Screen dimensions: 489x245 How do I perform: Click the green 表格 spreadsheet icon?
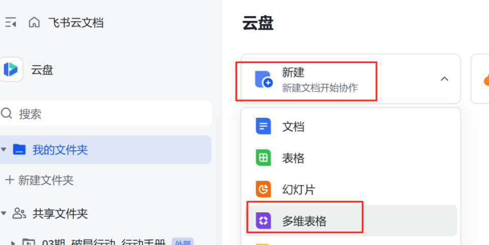(263, 158)
